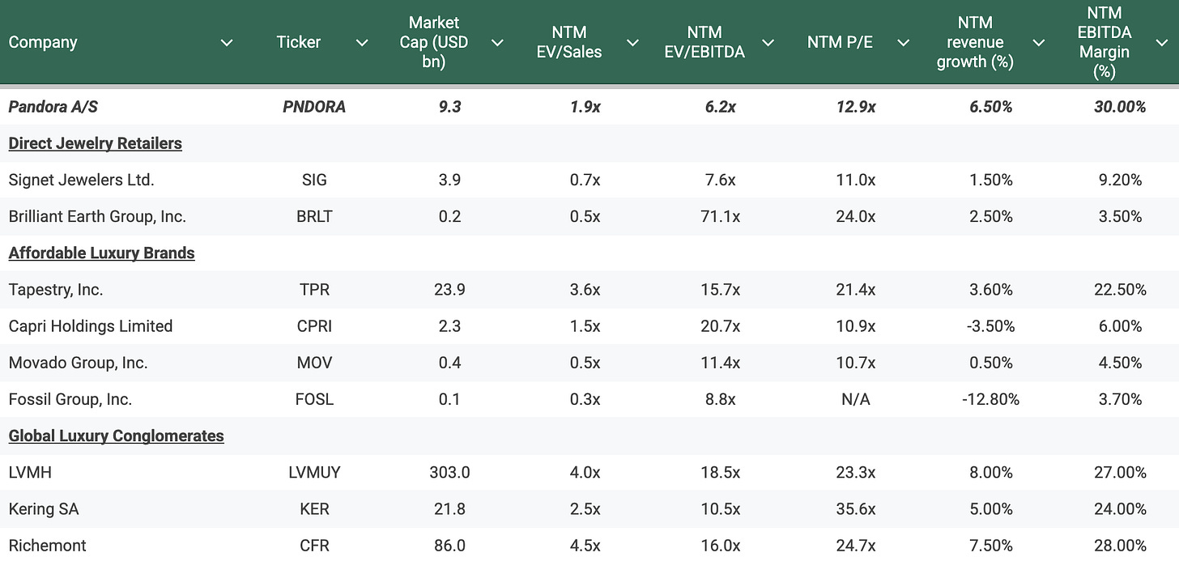The image size is (1179, 561).
Task: Select Pandora EBITDA margin value 30.00%
Action: (1120, 107)
